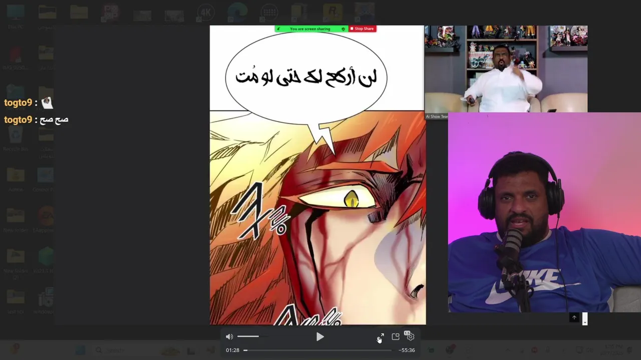The height and width of the screenshot is (360, 641).
Task: Open the Recycle Bin desktop icon
Action: pos(16,139)
